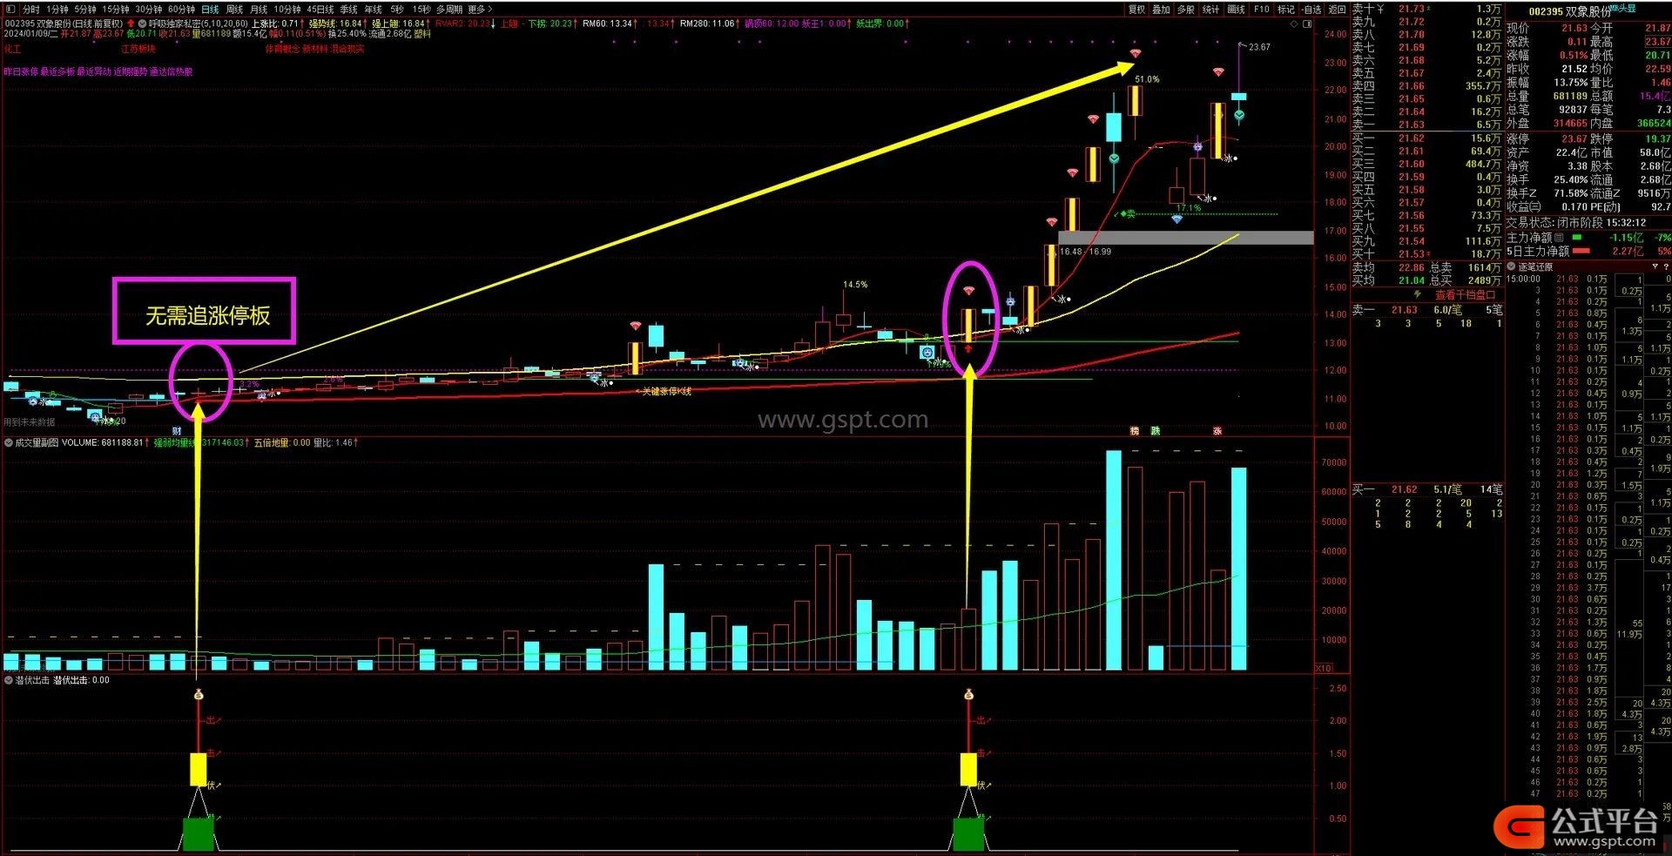This screenshot has width=1672, height=856.
Task: Click the 23.67 high price label on chart
Action: click(1259, 47)
